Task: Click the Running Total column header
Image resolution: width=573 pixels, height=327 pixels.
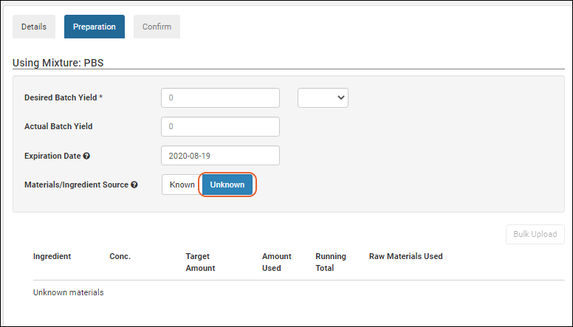Action: [x=330, y=262]
